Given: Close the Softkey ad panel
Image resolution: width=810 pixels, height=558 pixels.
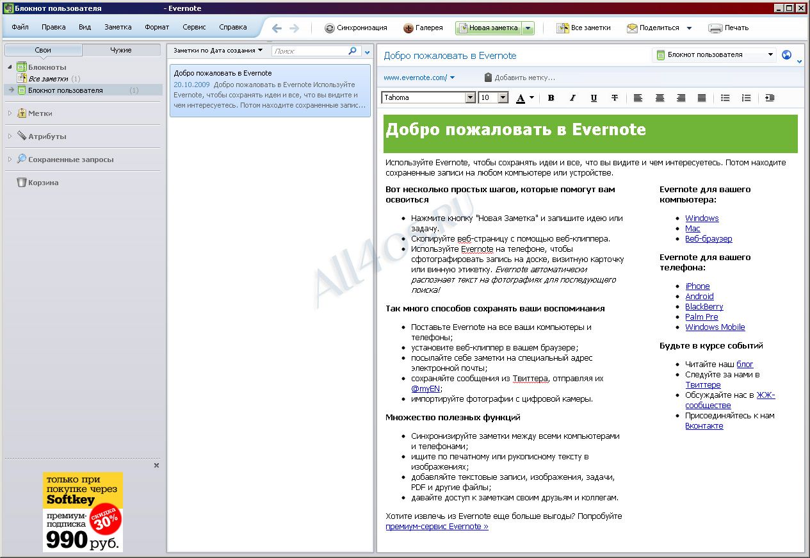Looking at the screenshot, I should coord(156,466).
